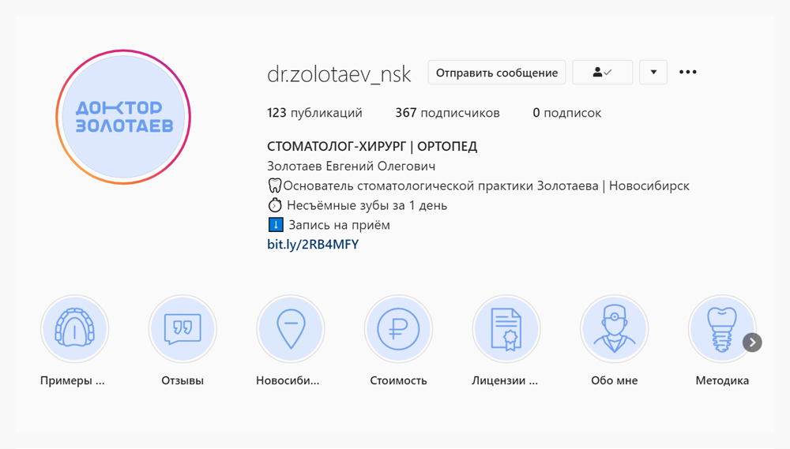The image size is (790, 449).
Task: Click the Стоимость label under highlights
Action: click(398, 380)
